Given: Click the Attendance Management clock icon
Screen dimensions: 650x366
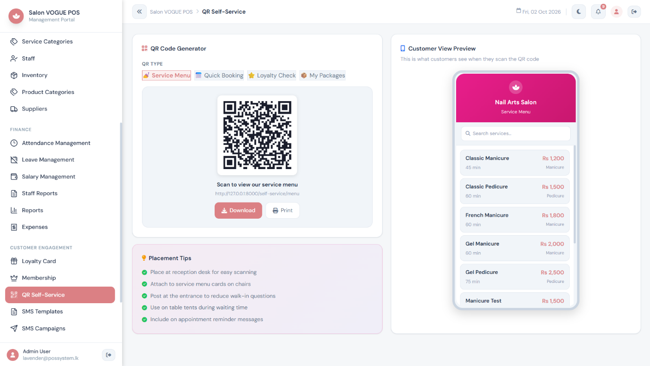Looking at the screenshot, I should pyautogui.click(x=14, y=143).
